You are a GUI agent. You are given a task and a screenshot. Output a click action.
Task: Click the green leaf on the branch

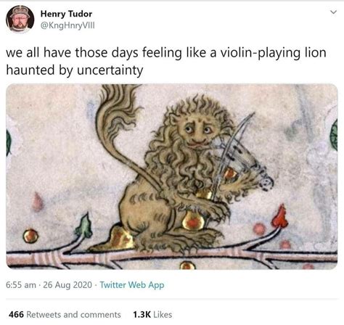[84, 226]
